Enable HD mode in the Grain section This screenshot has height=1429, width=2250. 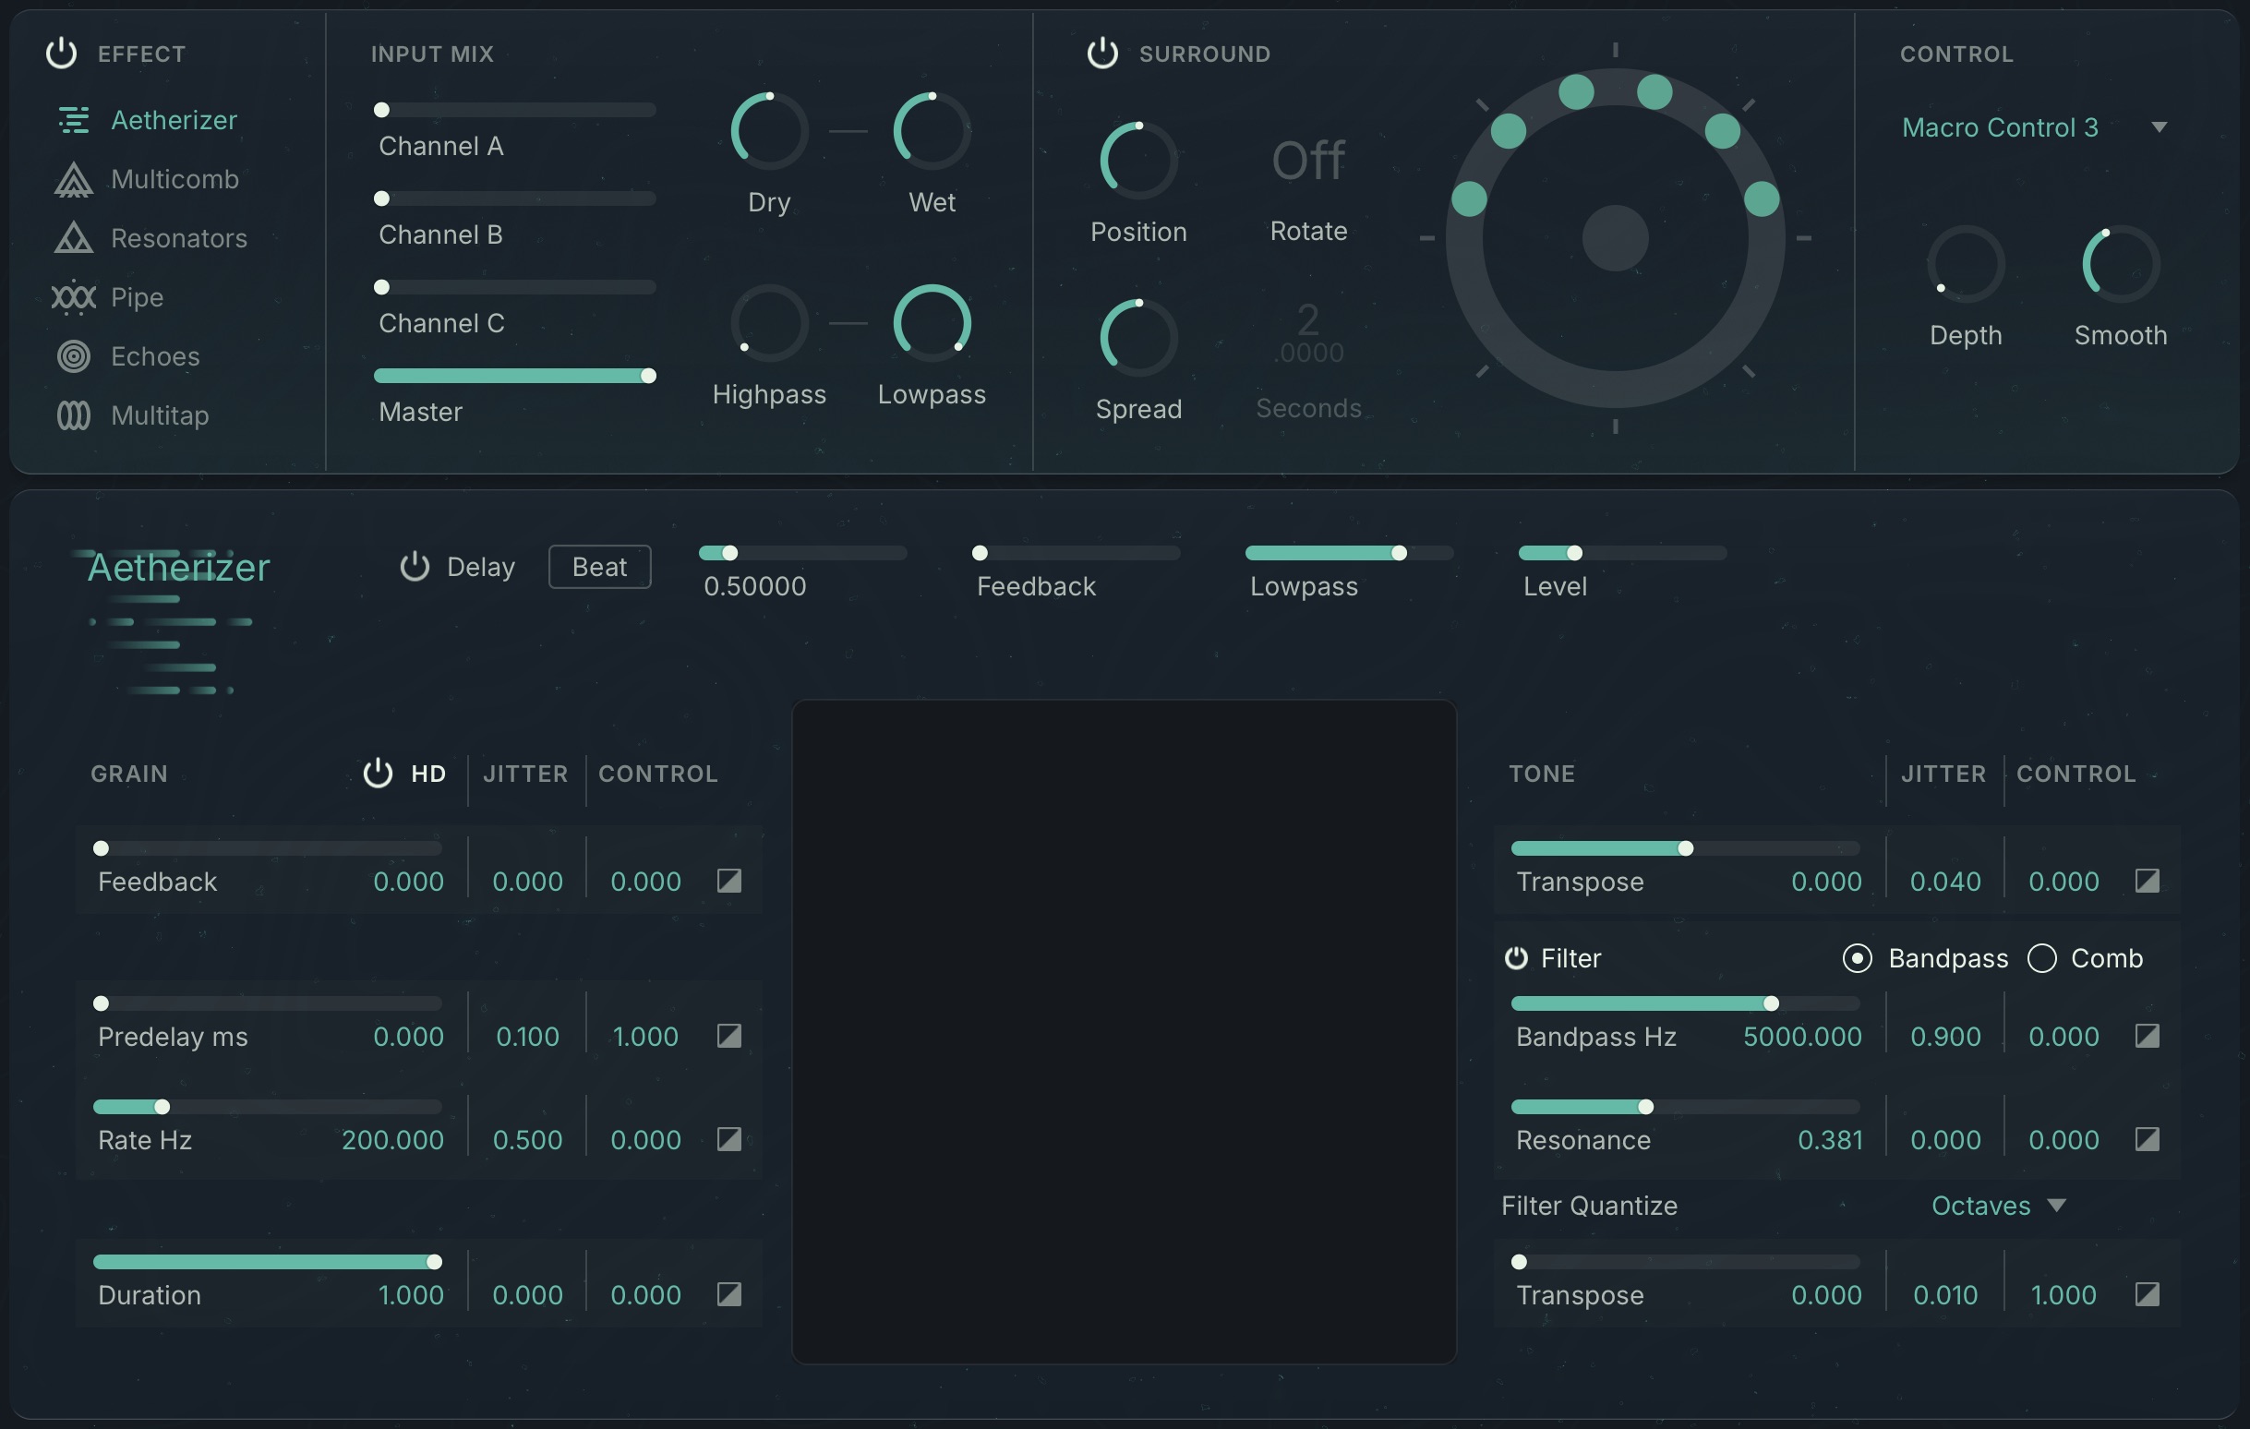(x=378, y=774)
